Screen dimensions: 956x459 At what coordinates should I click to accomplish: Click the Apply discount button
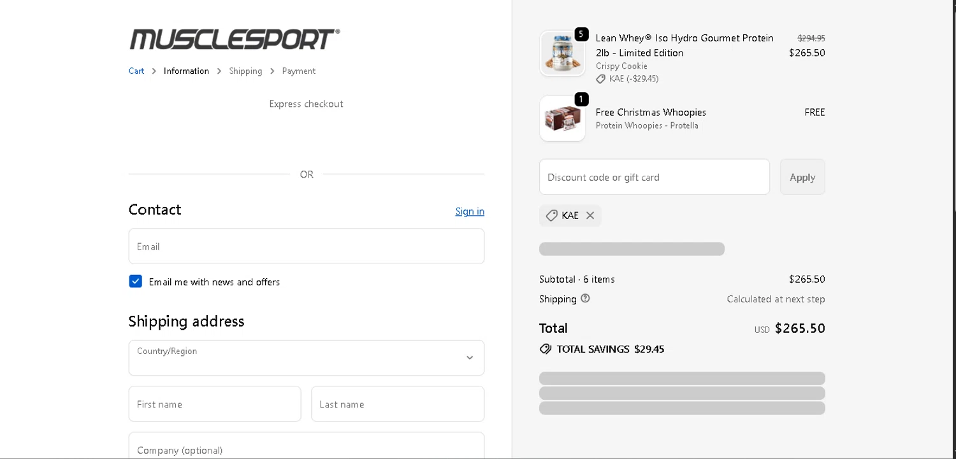pyautogui.click(x=802, y=177)
